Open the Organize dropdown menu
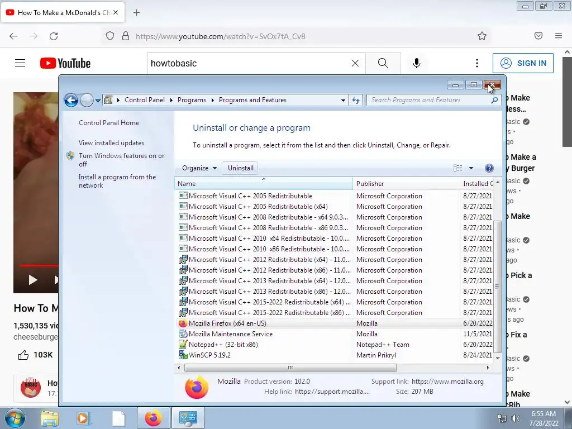The width and height of the screenshot is (572, 429). point(199,168)
